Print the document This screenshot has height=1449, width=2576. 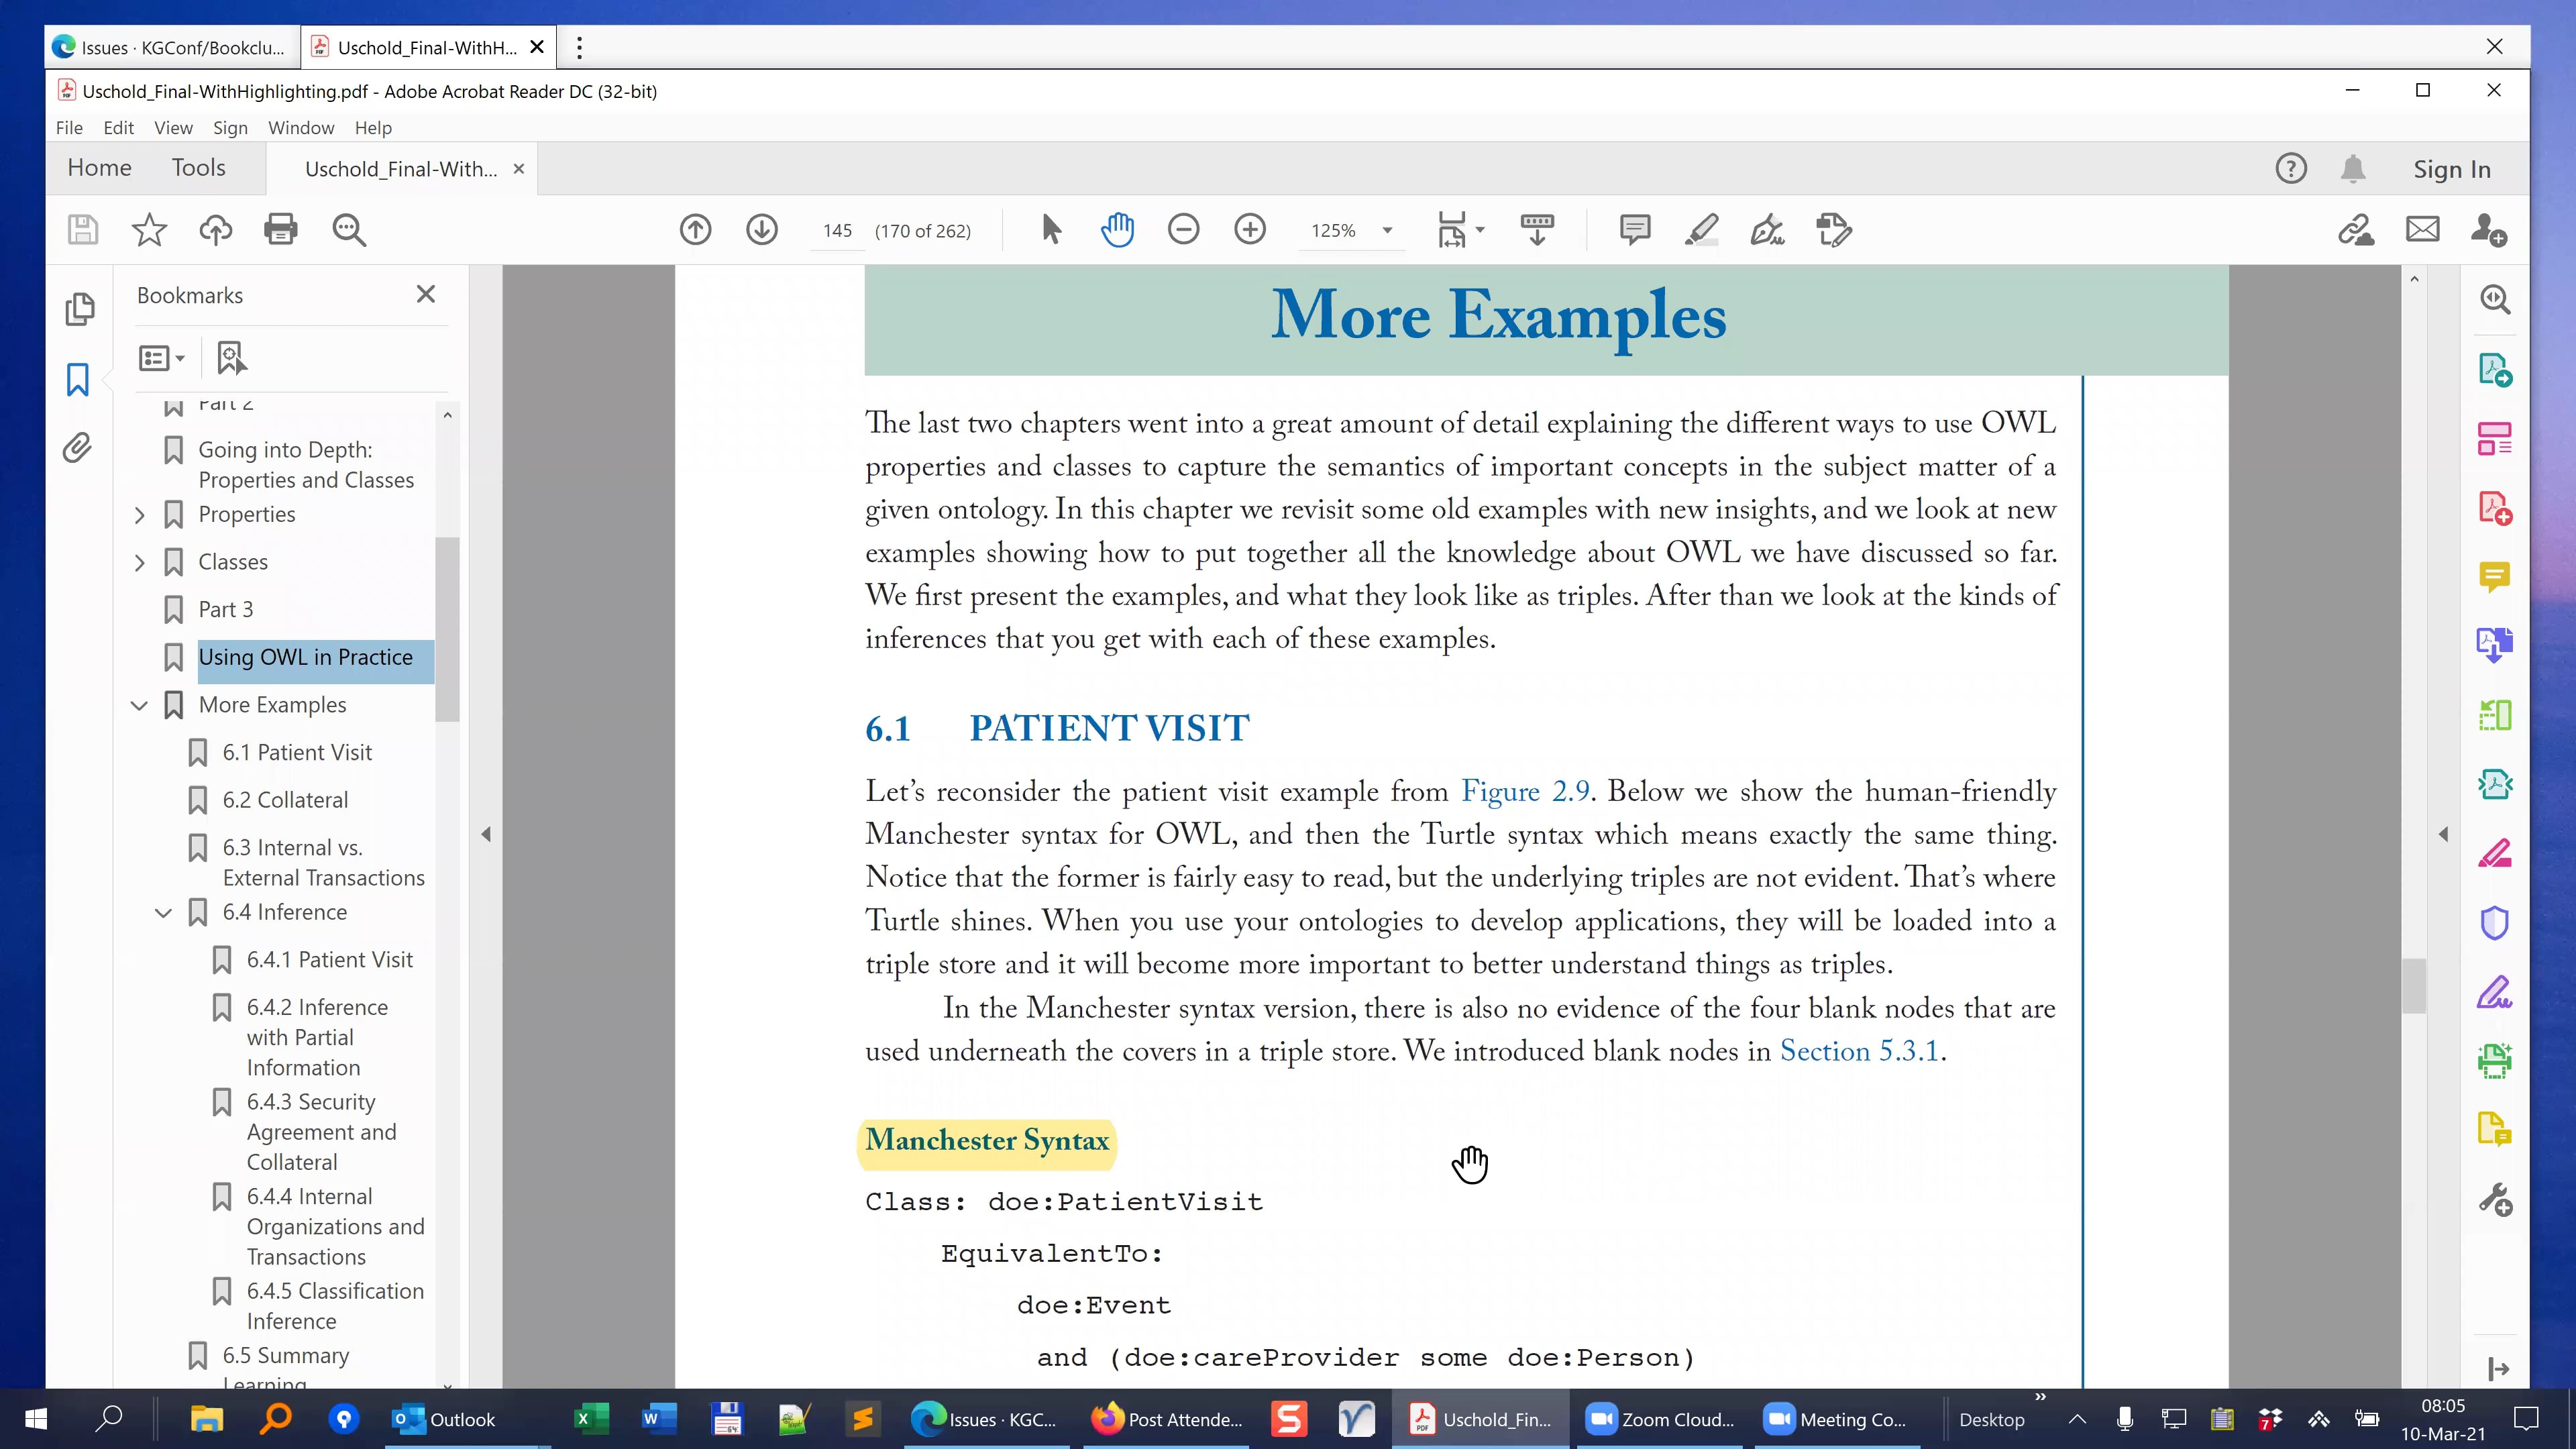(x=280, y=230)
